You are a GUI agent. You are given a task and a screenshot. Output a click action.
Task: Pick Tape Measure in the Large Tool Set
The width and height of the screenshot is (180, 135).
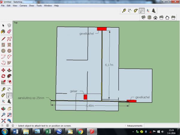3,89
